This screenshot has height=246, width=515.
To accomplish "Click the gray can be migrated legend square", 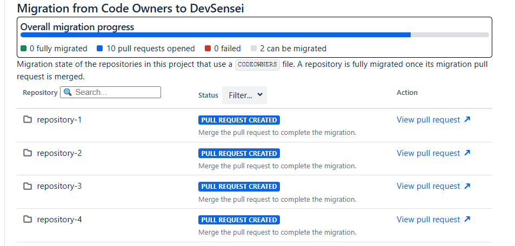I will point(253,49).
